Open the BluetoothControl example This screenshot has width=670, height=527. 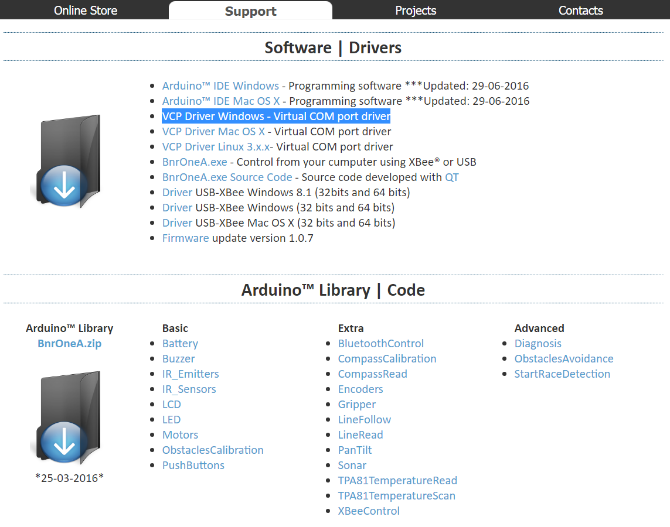click(x=380, y=344)
